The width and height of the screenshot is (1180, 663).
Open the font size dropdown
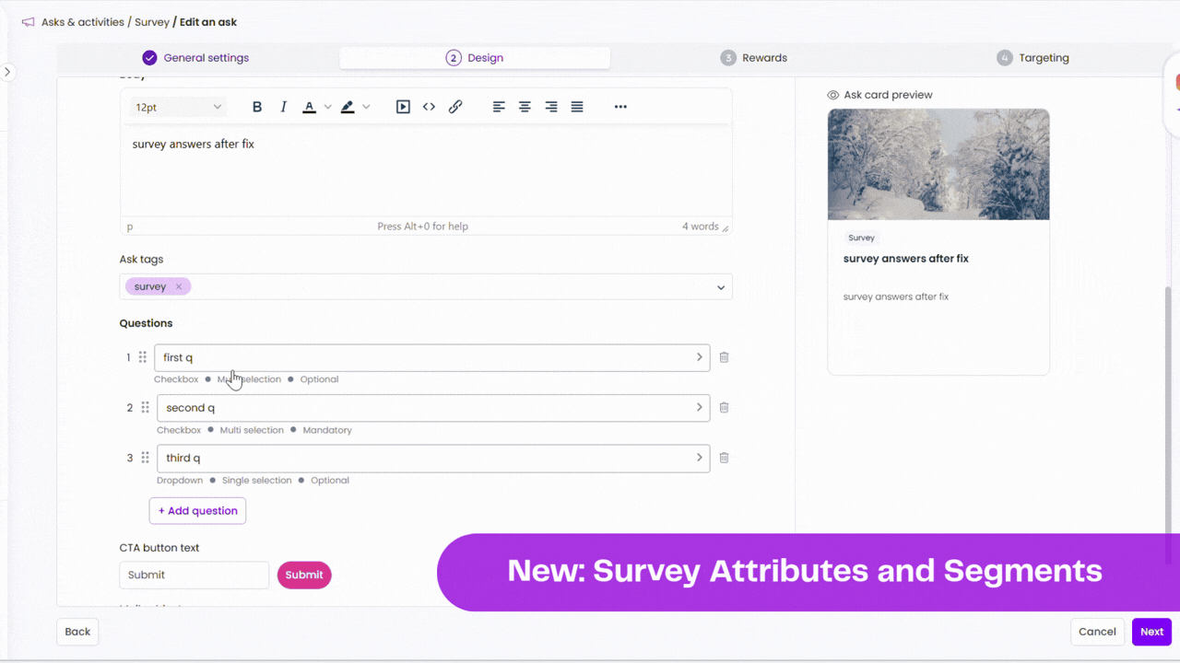pyautogui.click(x=177, y=106)
